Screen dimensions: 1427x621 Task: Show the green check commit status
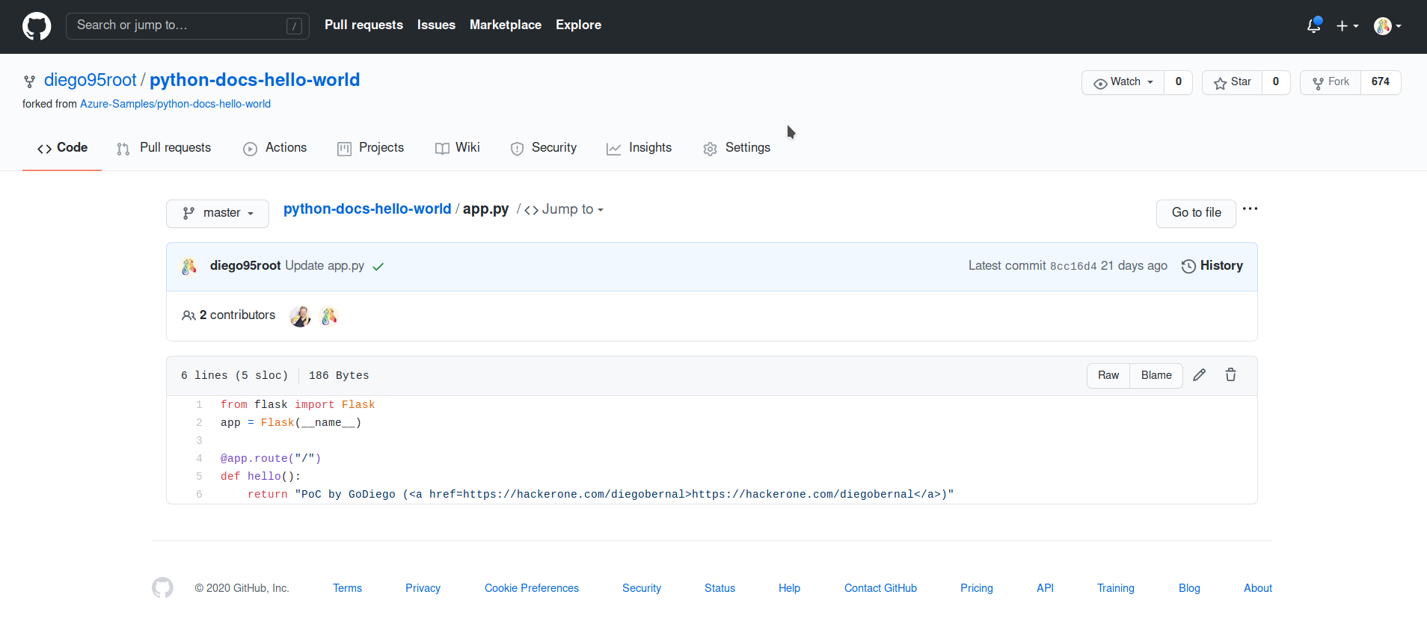click(x=378, y=267)
